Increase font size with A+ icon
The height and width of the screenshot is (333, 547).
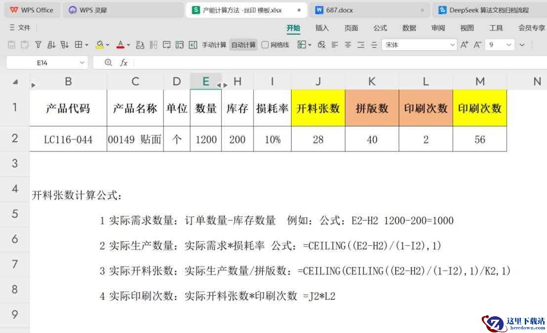[x=464, y=44]
